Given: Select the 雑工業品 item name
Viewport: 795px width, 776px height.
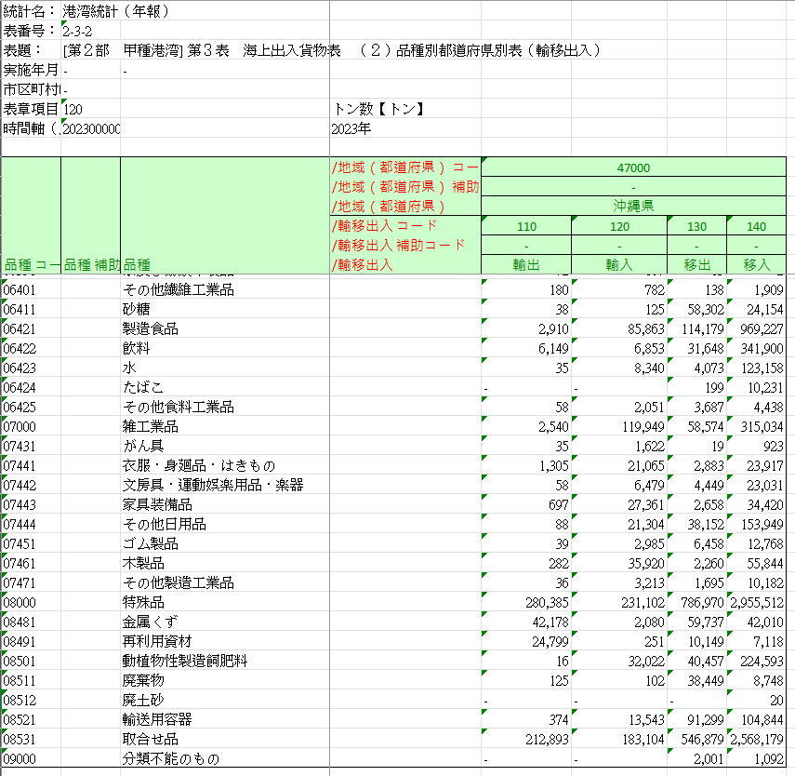Looking at the screenshot, I should [151, 426].
